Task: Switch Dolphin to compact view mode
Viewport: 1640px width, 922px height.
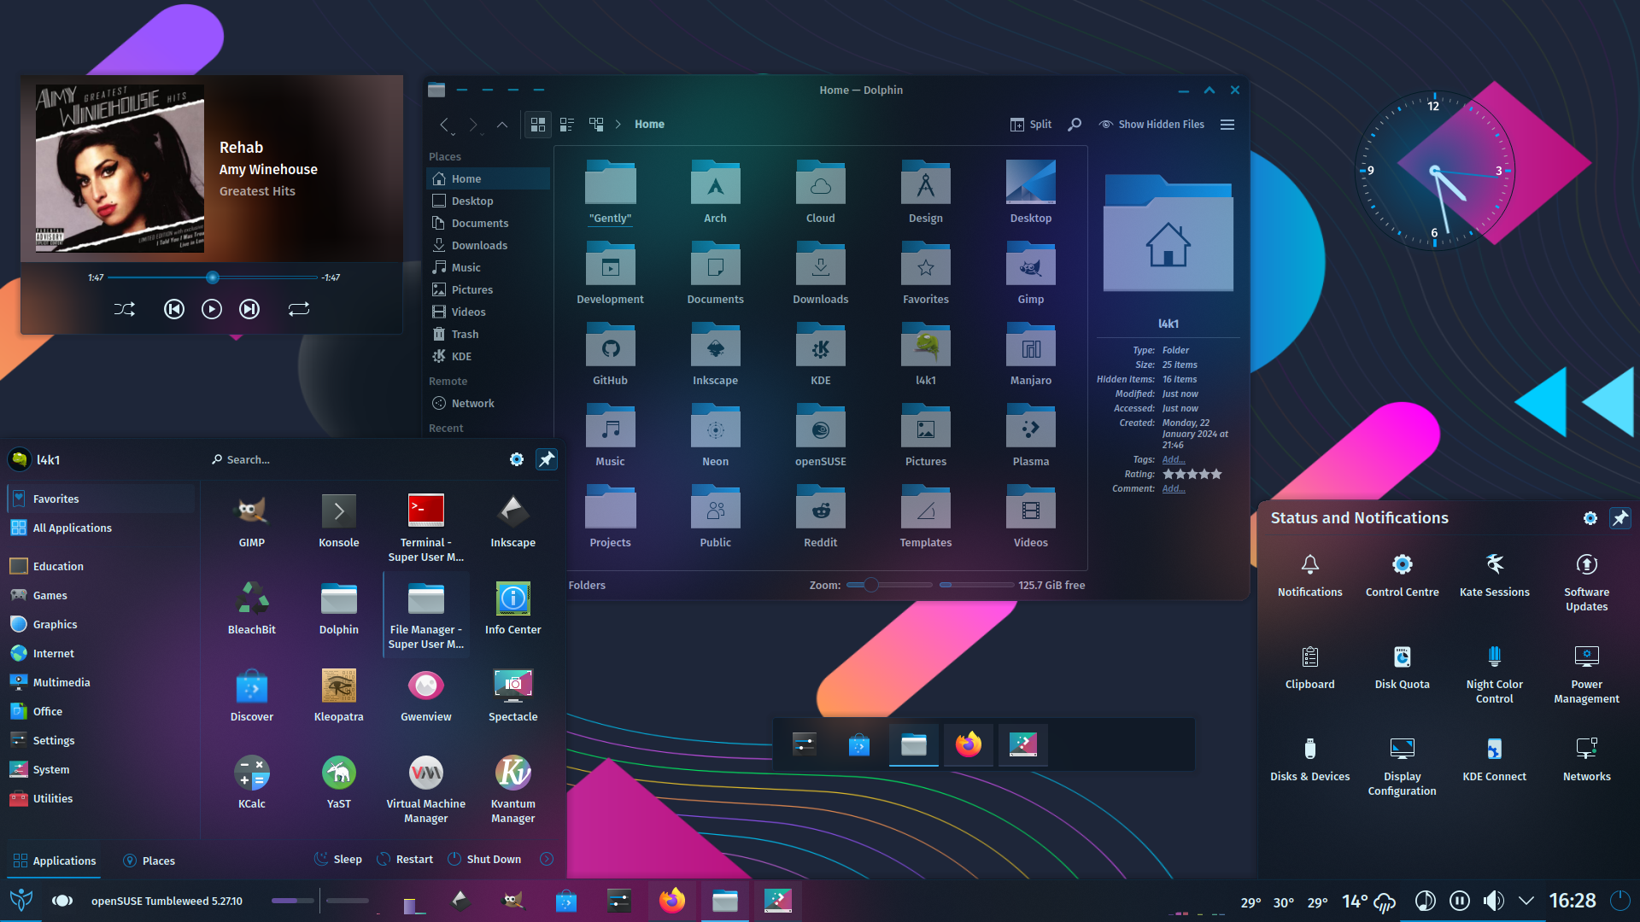Action: [566, 125]
